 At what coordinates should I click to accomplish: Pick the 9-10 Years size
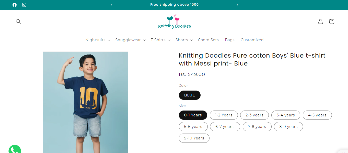tap(194, 138)
